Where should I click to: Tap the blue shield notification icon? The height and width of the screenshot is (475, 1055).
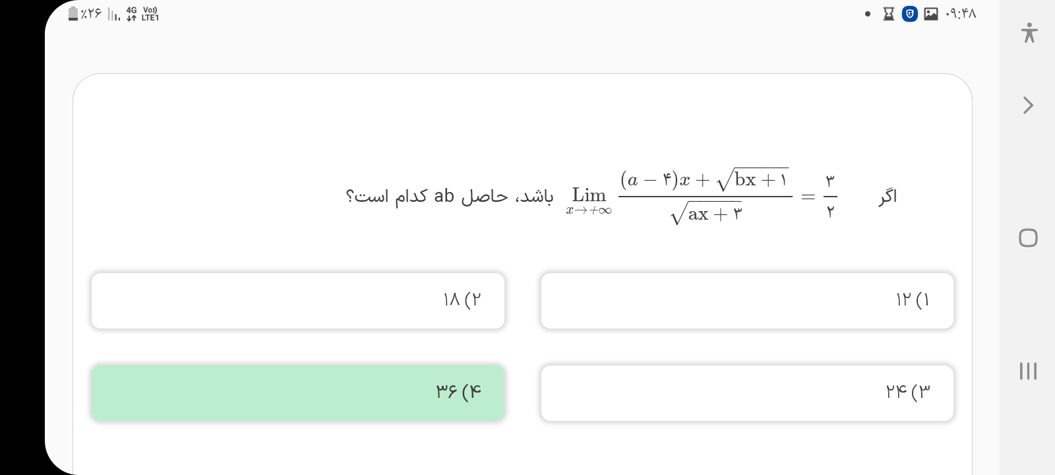(x=910, y=14)
